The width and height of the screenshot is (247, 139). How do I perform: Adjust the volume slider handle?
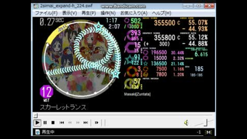pos(206,123)
